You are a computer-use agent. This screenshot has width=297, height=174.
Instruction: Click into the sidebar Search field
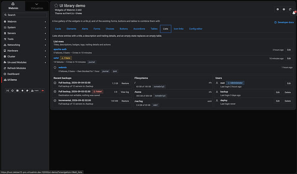pos(25,15)
